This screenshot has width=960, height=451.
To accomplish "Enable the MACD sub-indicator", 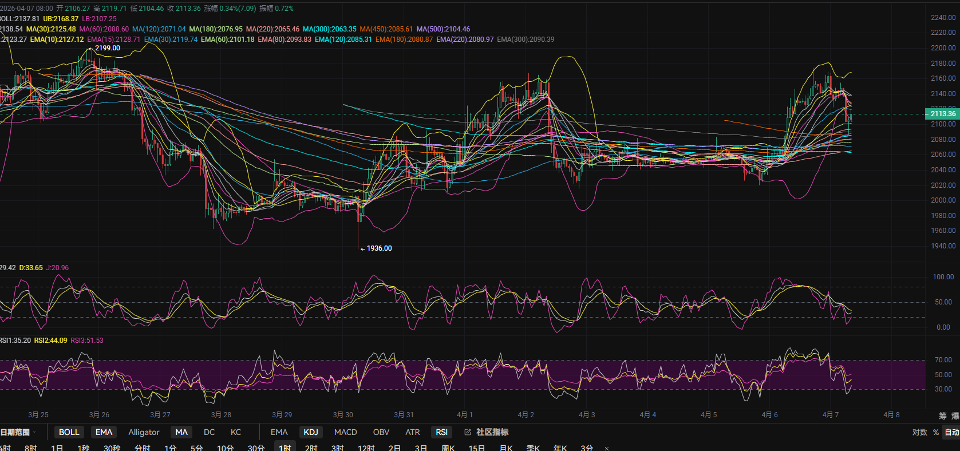I will 345,432.
